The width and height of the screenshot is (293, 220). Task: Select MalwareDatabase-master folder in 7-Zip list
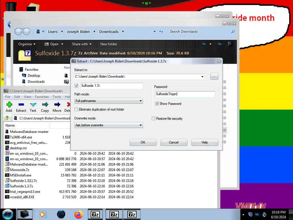pyautogui.click(x=29, y=132)
